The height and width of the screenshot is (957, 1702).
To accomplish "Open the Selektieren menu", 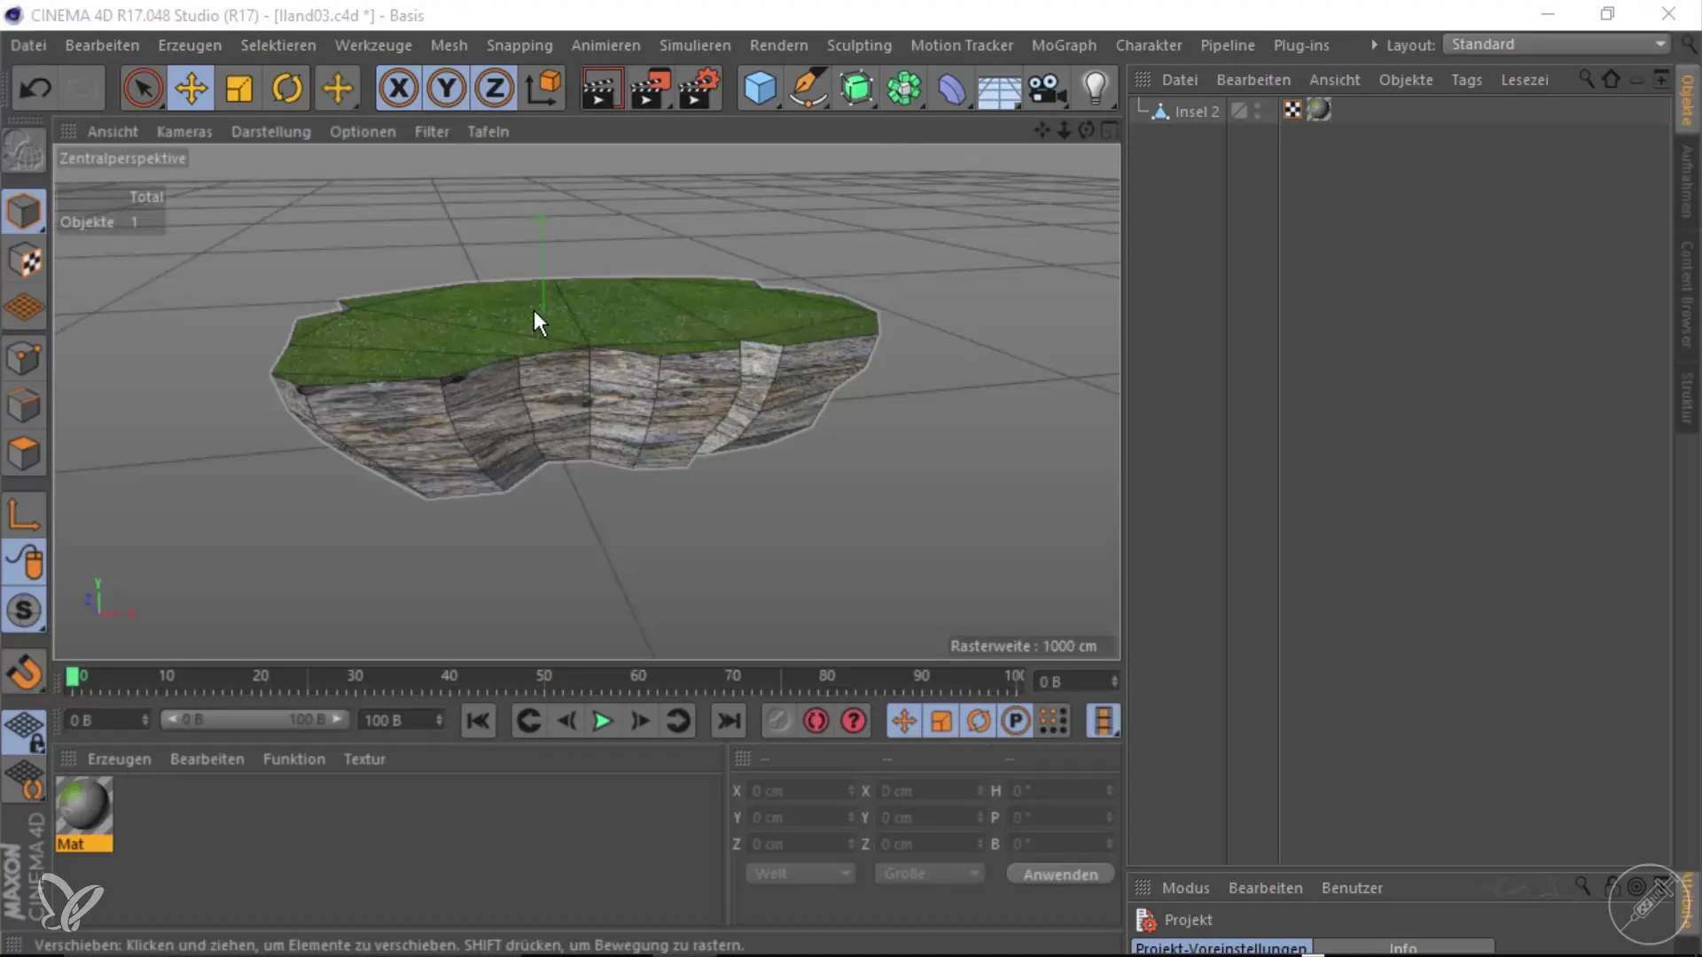I will tap(277, 45).
